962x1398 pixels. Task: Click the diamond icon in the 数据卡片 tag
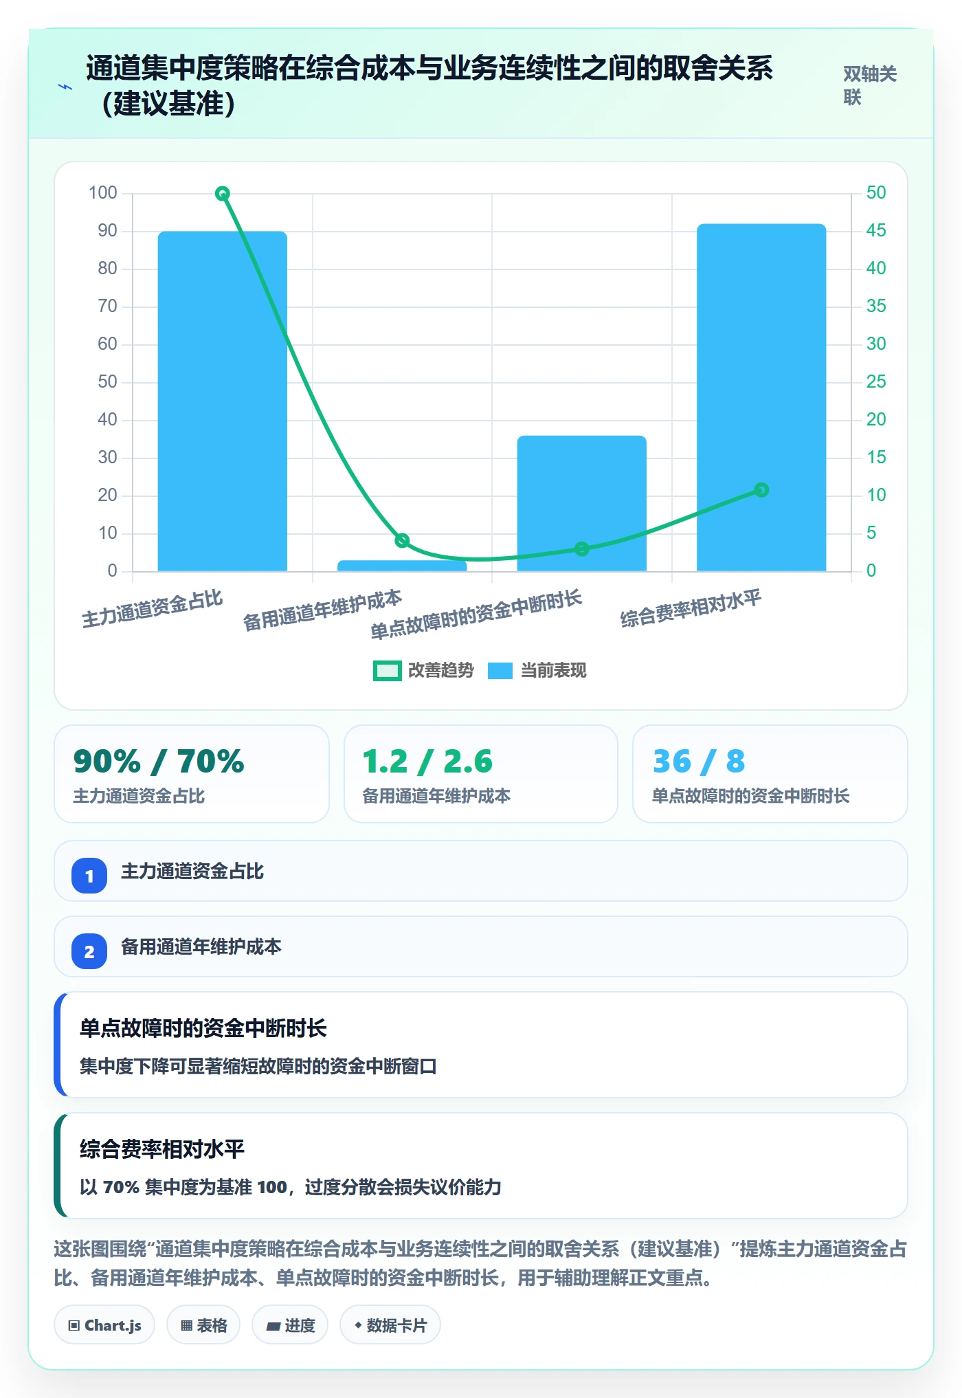click(x=358, y=1325)
